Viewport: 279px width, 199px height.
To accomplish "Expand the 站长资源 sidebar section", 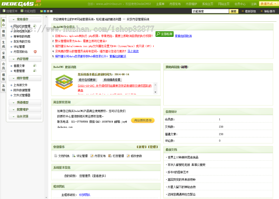I will 25,116.
